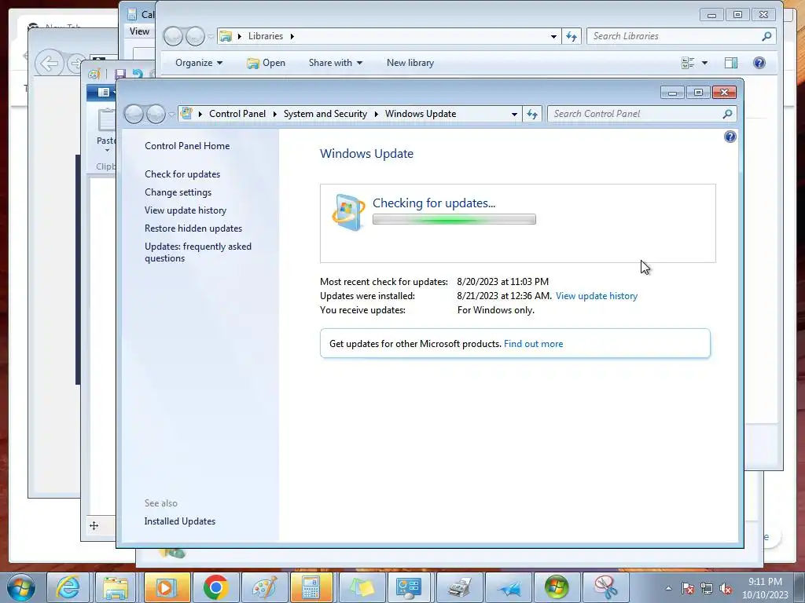This screenshot has width=805, height=603.
Task: Click the Checking for updates progress bar
Action: coord(454,220)
